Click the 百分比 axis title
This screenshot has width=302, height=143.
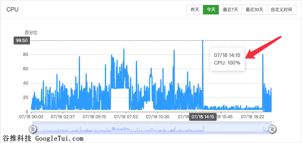[31, 33]
